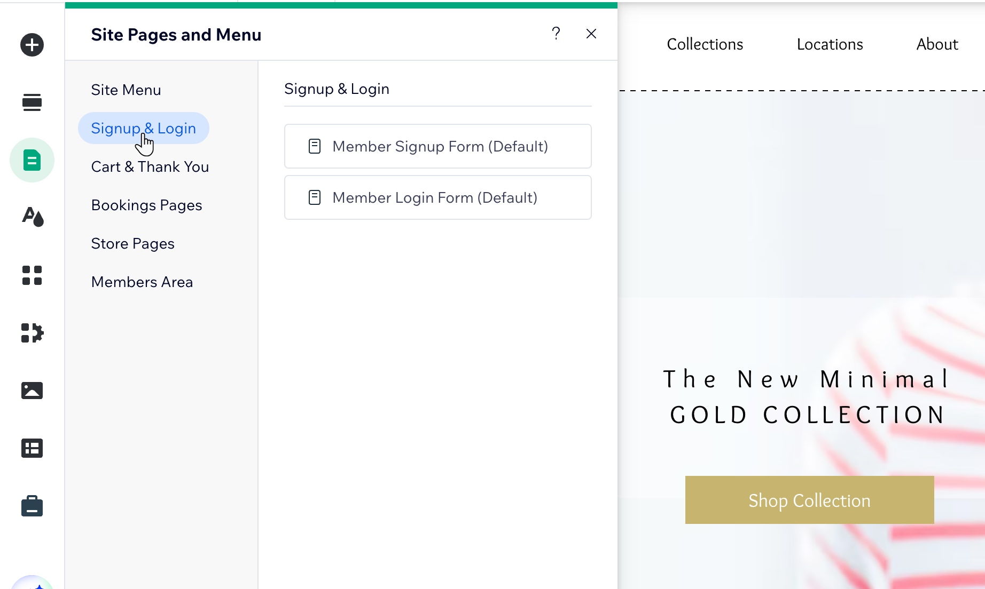The image size is (985, 589).
Task: Open the Content Manager table icon
Action: 32,448
